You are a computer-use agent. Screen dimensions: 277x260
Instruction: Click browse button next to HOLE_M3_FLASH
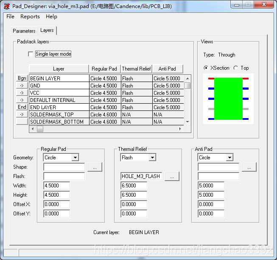[x=172, y=176]
